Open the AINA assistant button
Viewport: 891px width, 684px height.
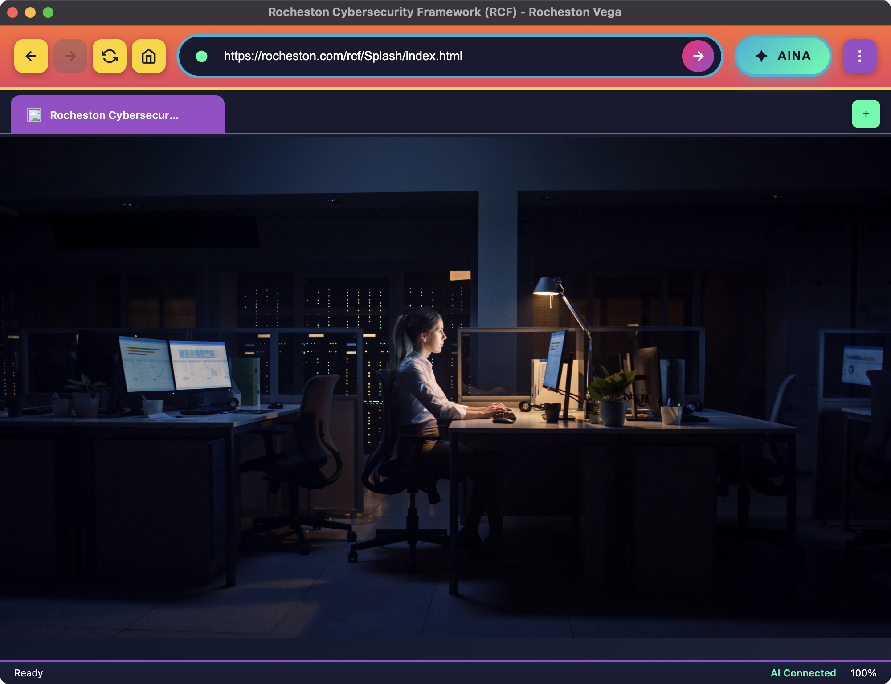tap(783, 56)
